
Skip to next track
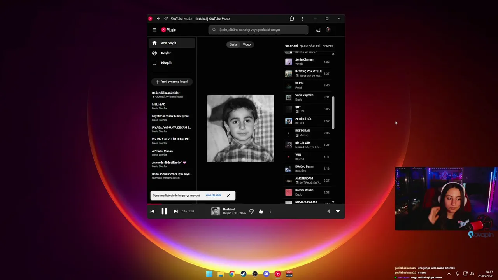175,211
